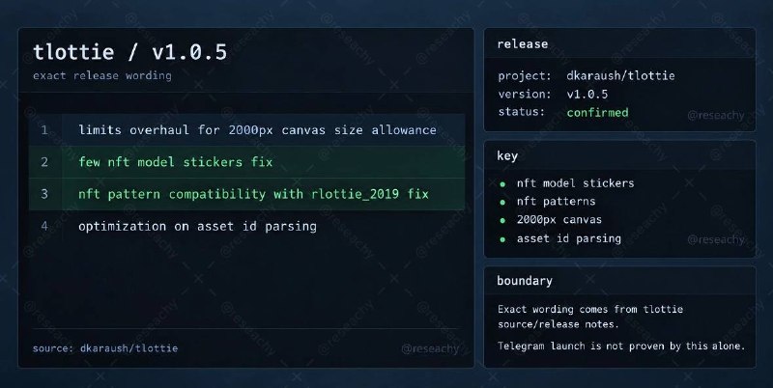This screenshot has height=388, width=773.
Task: Click line number 2 in the gutter
Action: coord(44,162)
